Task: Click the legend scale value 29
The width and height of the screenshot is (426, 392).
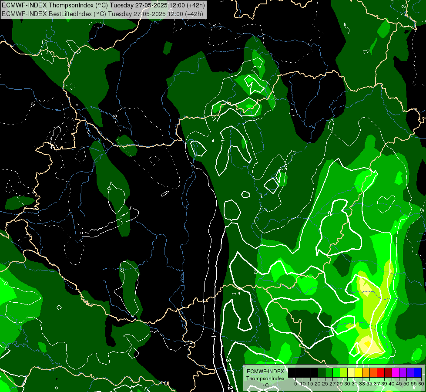Action: tap(340, 384)
